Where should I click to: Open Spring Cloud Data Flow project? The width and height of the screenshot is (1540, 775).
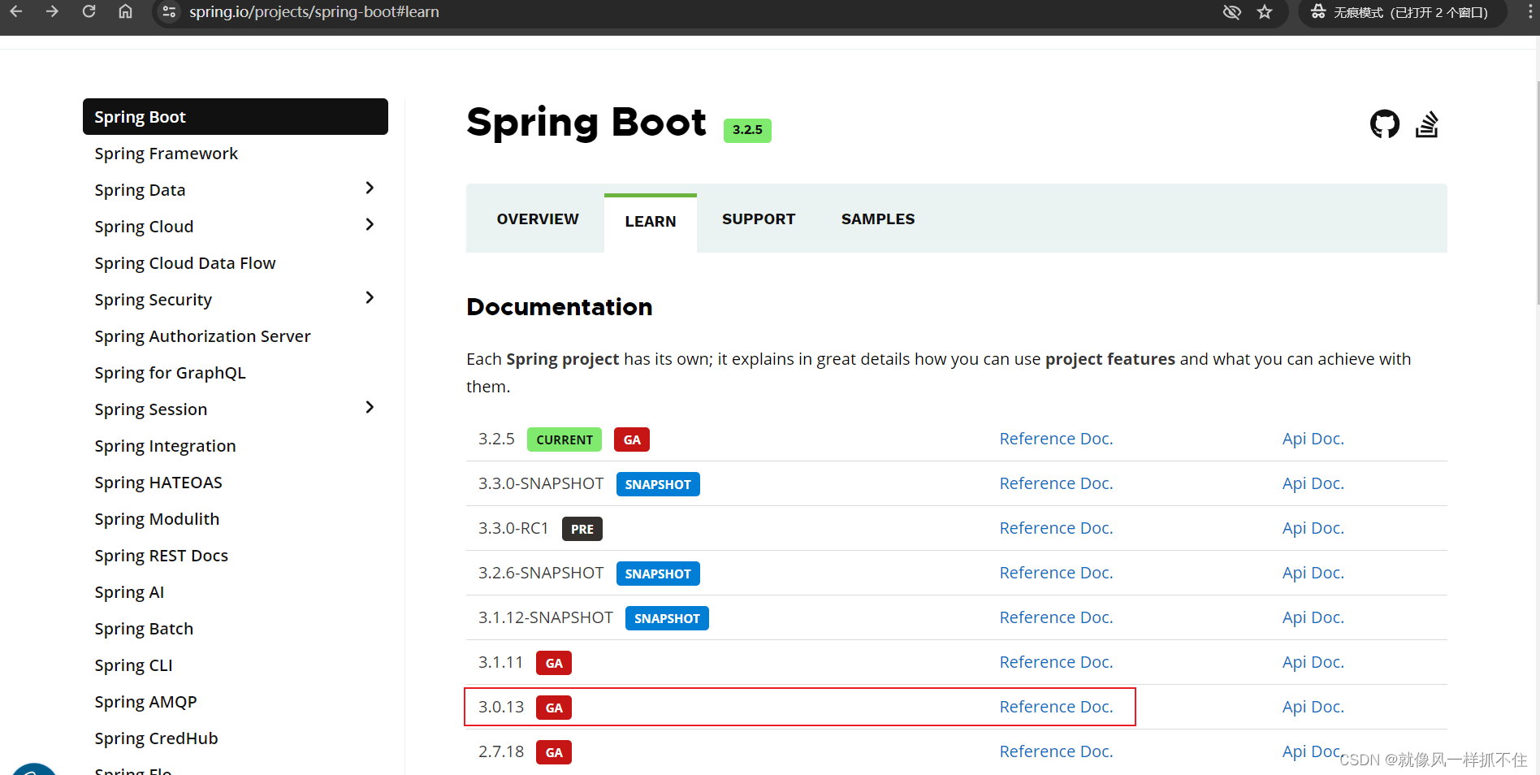click(x=185, y=263)
